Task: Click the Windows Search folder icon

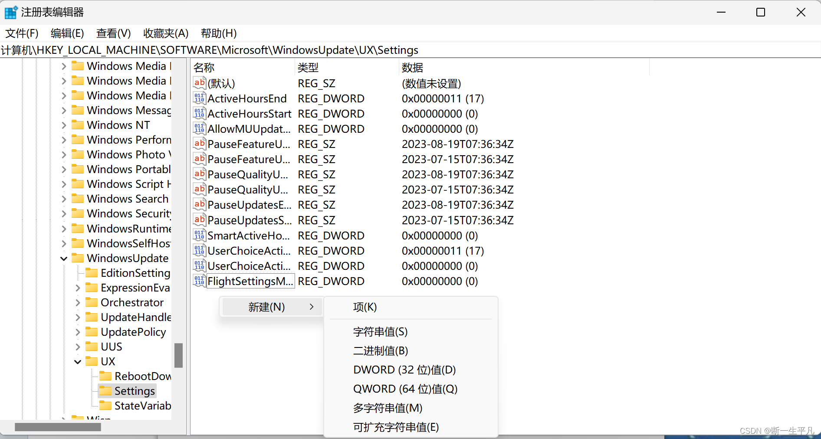Action: [78, 199]
